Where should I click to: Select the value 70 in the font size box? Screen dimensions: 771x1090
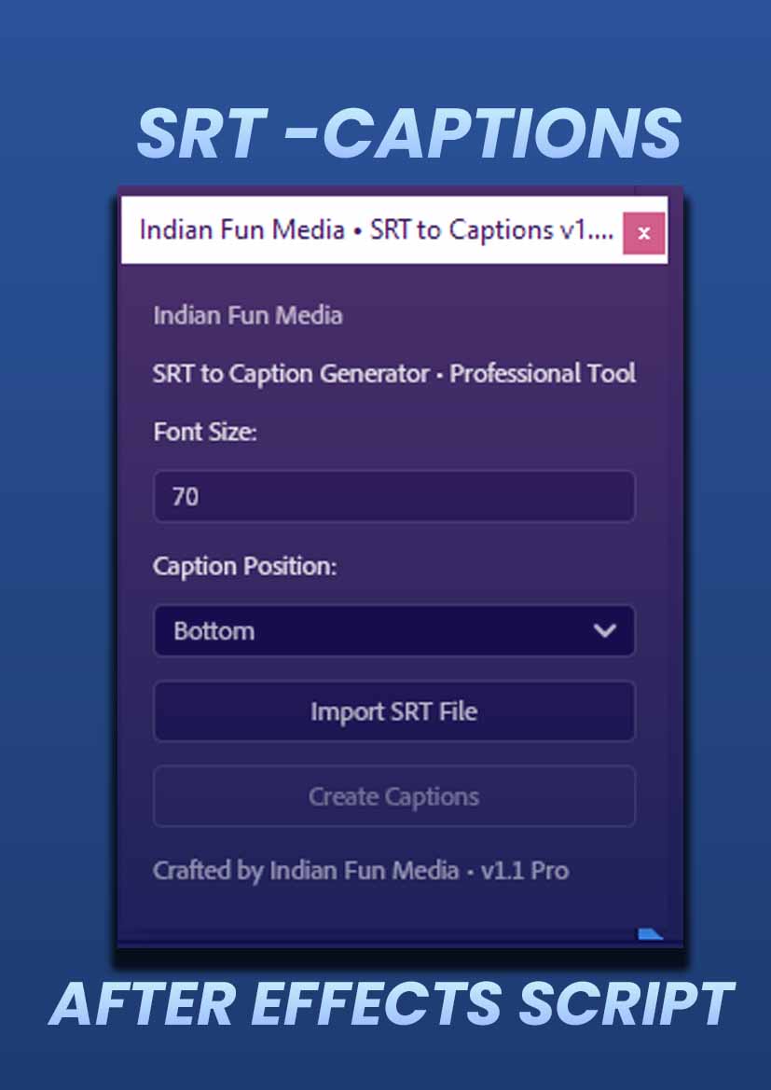[x=186, y=497]
